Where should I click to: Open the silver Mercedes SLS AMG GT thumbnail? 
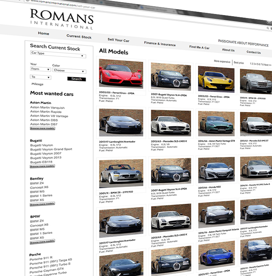[256, 124]
